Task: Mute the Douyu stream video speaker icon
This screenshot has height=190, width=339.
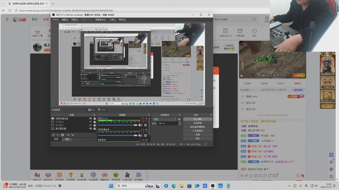Action: 242,76
